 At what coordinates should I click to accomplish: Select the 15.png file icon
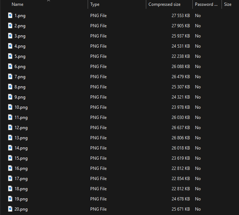pos(10,158)
